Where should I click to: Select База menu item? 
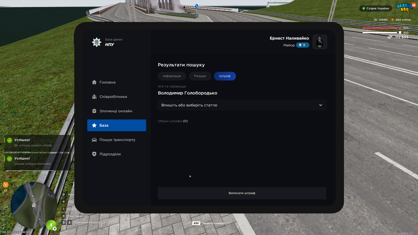pyautogui.click(x=117, y=125)
